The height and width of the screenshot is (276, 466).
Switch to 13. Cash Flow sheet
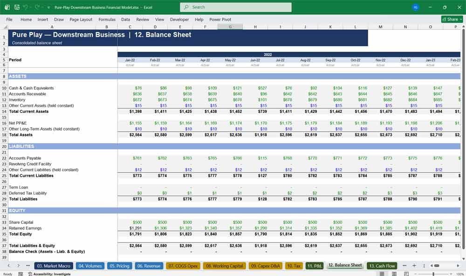(382, 266)
